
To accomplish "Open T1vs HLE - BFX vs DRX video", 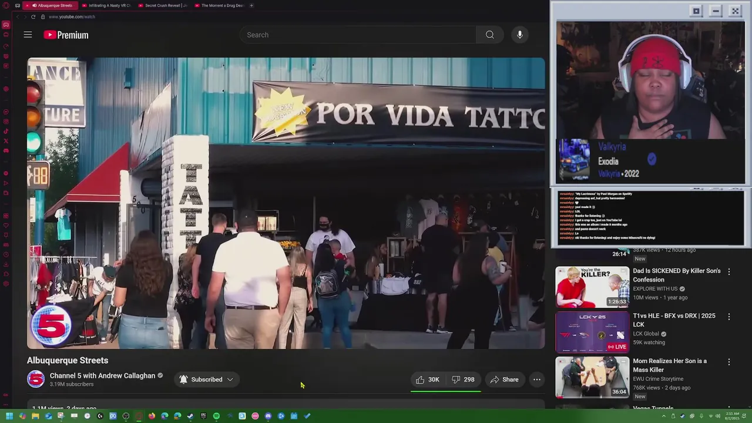I will [674, 320].
